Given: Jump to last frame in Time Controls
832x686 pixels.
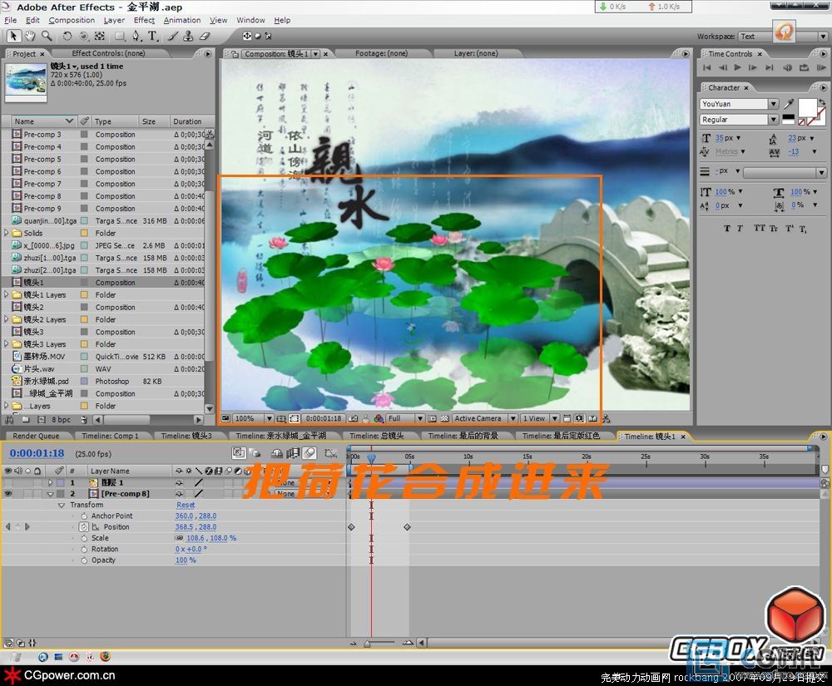Looking at the screenshot, I should [x=769, y=67].
